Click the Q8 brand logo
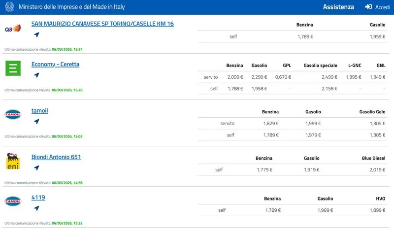This screenshot has width=394, height=233. 13,29
